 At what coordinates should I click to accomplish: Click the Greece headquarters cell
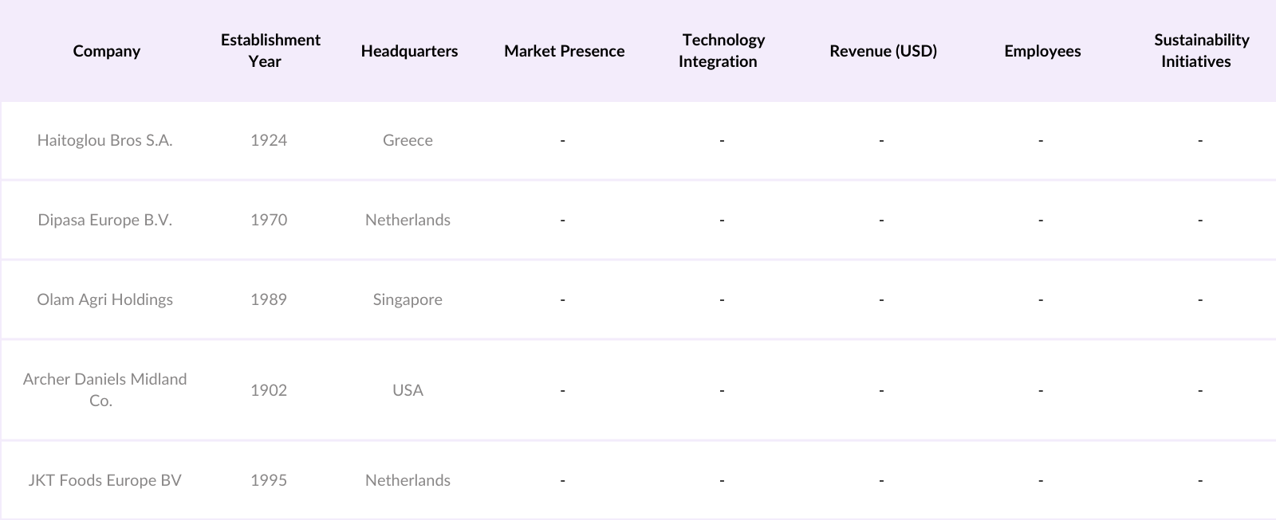pyautogui.click(x=408, y=140)
